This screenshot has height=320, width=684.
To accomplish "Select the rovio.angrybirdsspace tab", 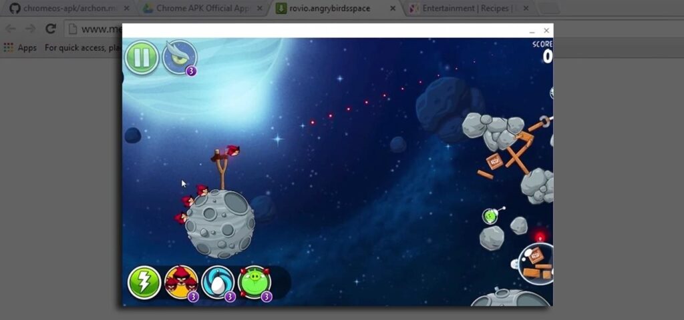I will [x=336, y=8].
